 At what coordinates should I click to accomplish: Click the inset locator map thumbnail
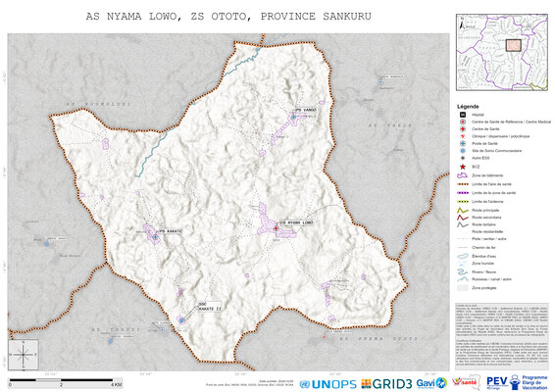click(502, 52)
